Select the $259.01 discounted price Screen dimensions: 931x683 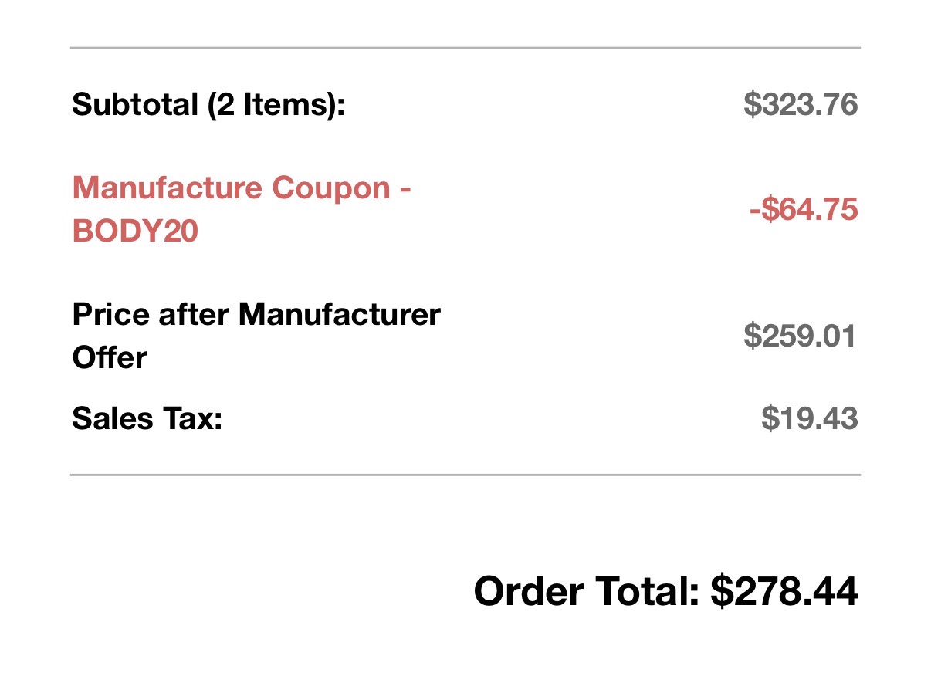801,336
